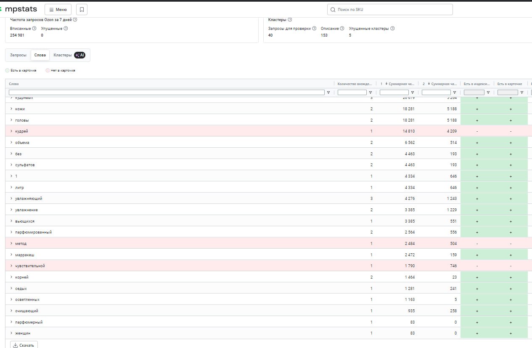Click help icon beside Описание
Image resolution: width=532 pixels, height=348 pixels.
coord(342,29)
